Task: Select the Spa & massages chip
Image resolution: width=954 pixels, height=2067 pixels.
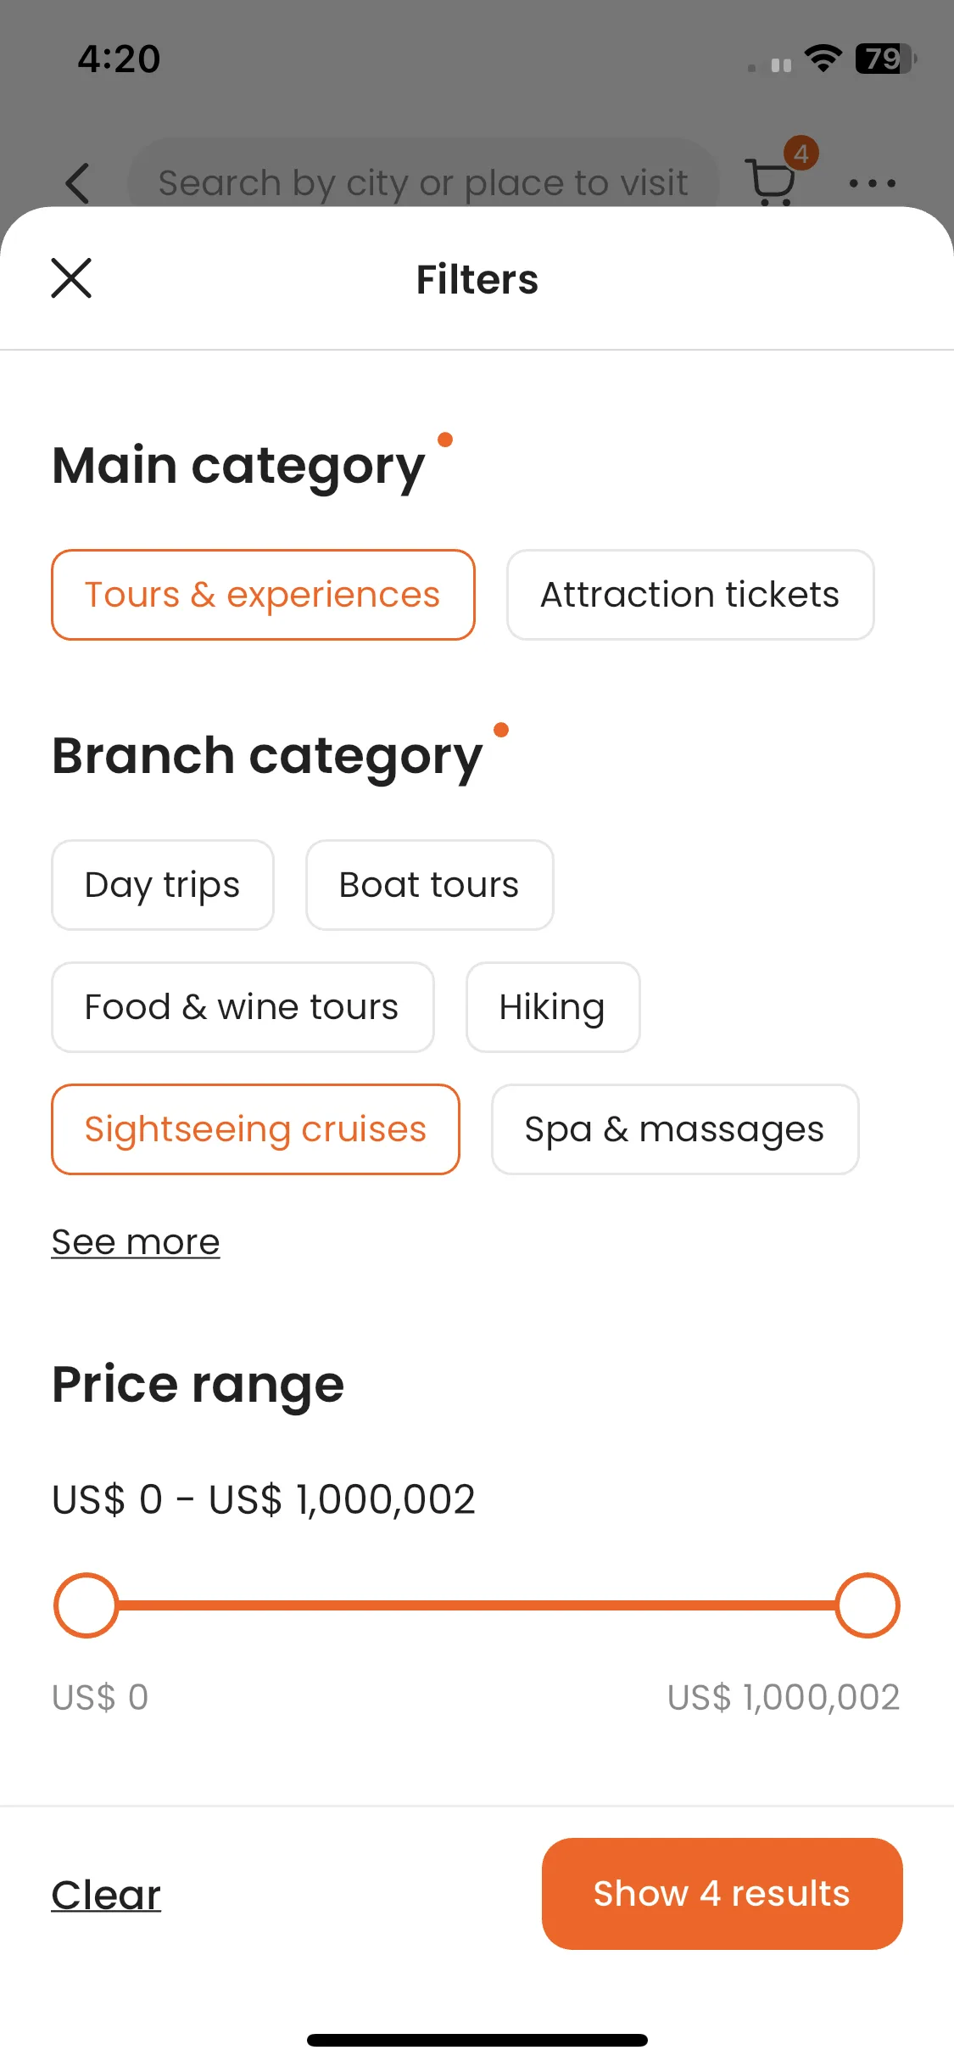Action: [x=675, y=1129]
